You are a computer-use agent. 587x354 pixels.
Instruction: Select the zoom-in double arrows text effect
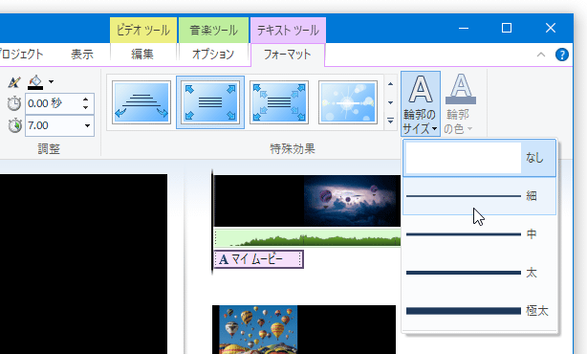pyautogui.click(x=279, y=102)
